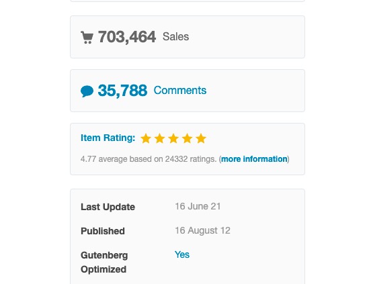Image resolution: width=369 pixels, height=284 pixels.
Task: Click the third rating star
Action: coord(173,138)
